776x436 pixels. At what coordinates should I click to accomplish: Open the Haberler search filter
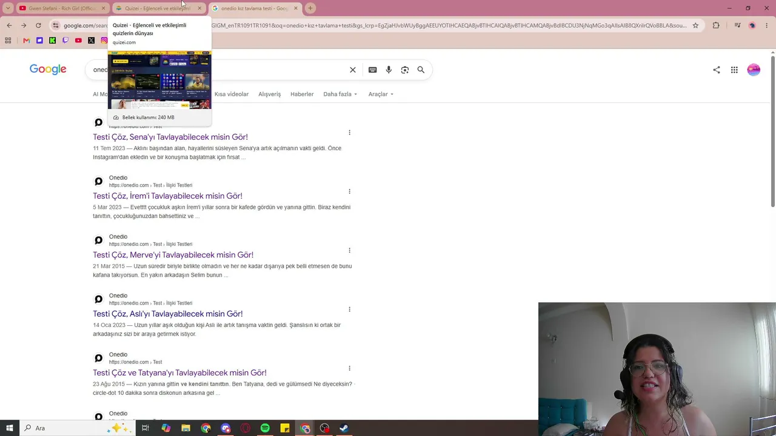[302, 94]
